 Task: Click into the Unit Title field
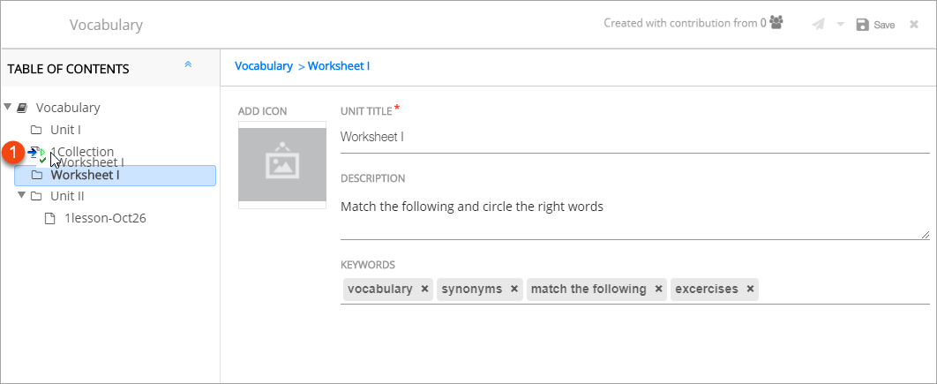tap(634, 137)
